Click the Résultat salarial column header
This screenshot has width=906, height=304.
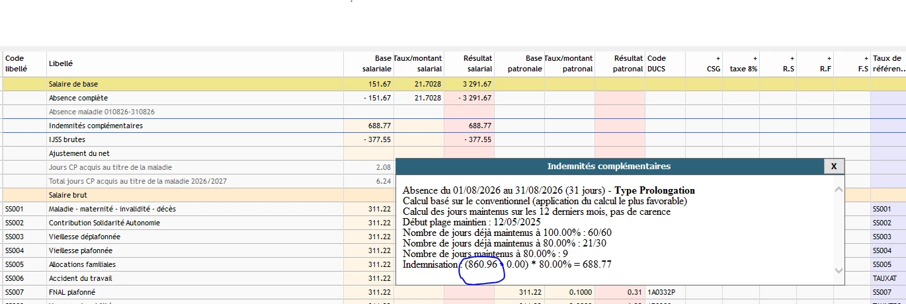[x=469, y=64]
